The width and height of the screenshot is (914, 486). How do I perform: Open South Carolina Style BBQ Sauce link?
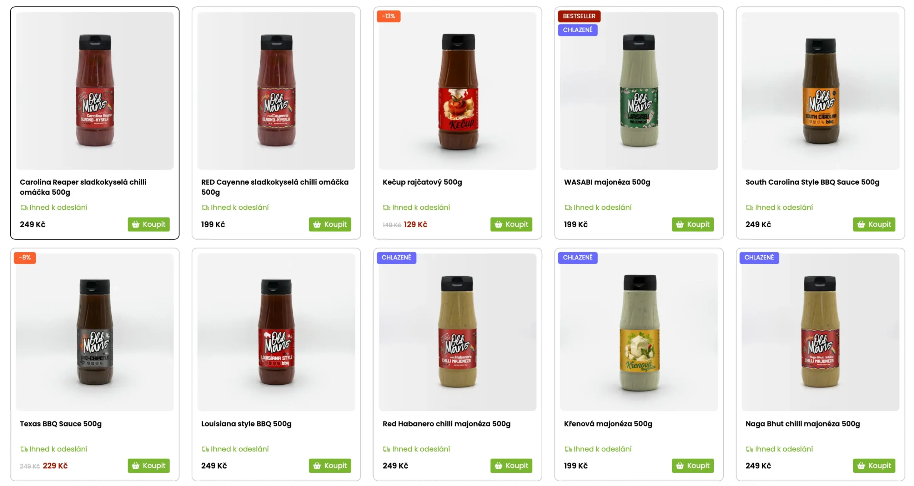click(x=812, y=182)
